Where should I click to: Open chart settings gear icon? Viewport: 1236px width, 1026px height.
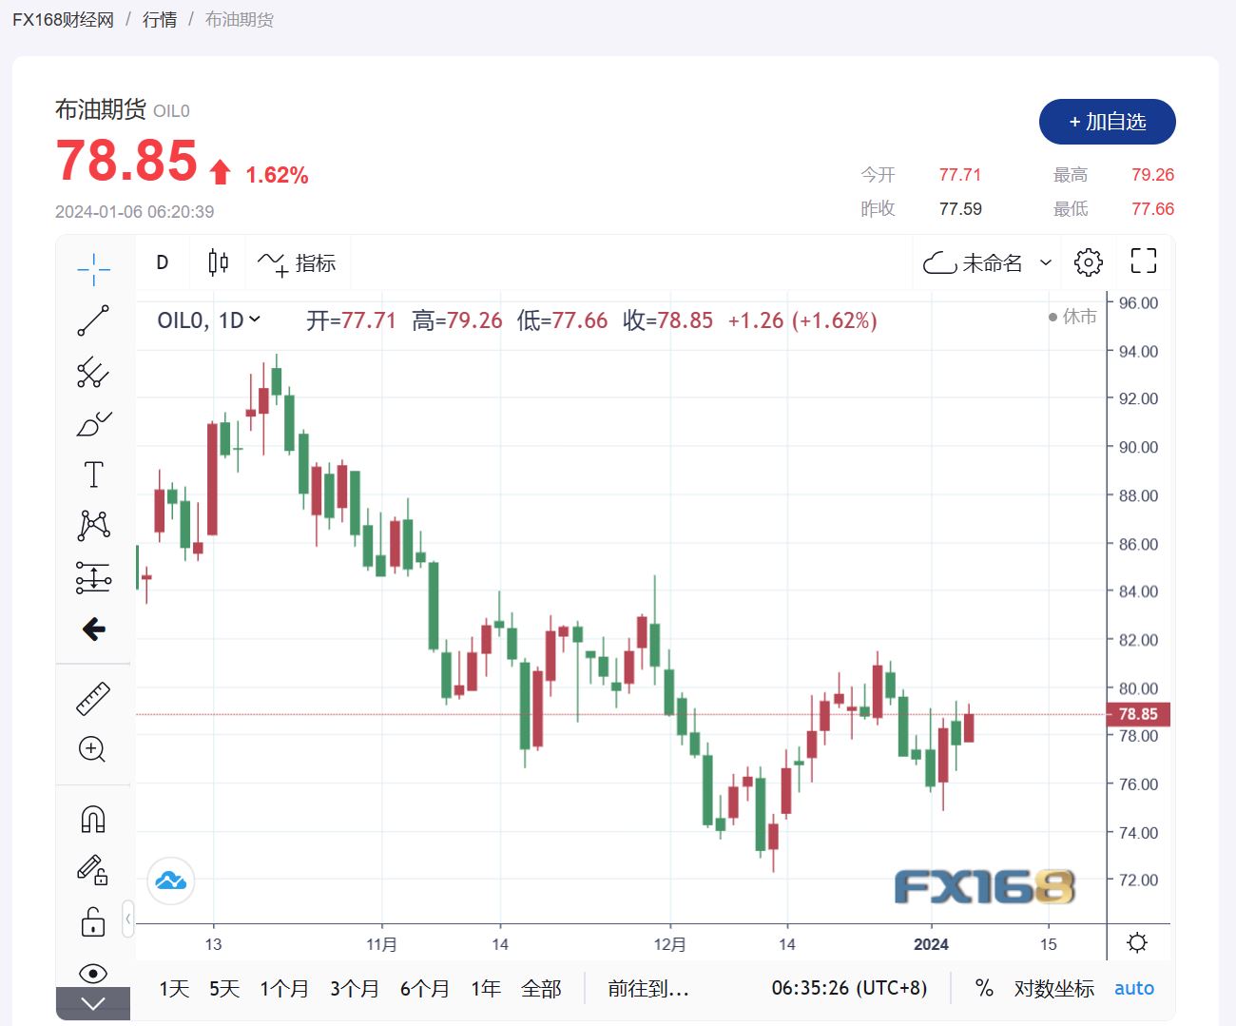tap(1088, 262)
